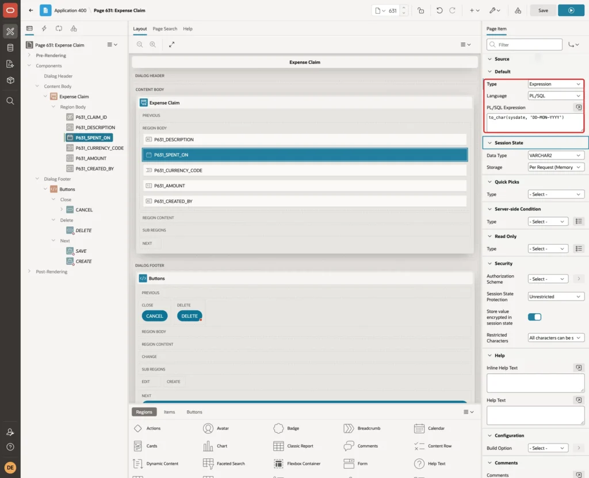Image resolution: width=589 pixels, height=478 pixels.
Task: Switch gallery to the Buttons tab
Action: click(194, 412)
